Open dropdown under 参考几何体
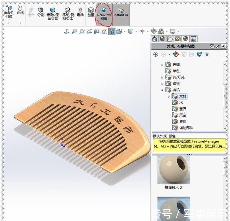The image size is (230, 221). pyautogui.click(x=9, y=23)
